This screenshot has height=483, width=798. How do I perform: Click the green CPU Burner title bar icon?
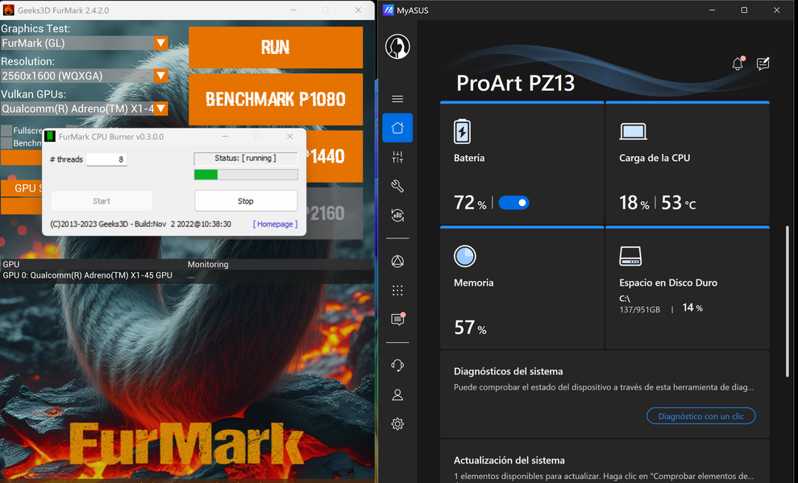50,136
